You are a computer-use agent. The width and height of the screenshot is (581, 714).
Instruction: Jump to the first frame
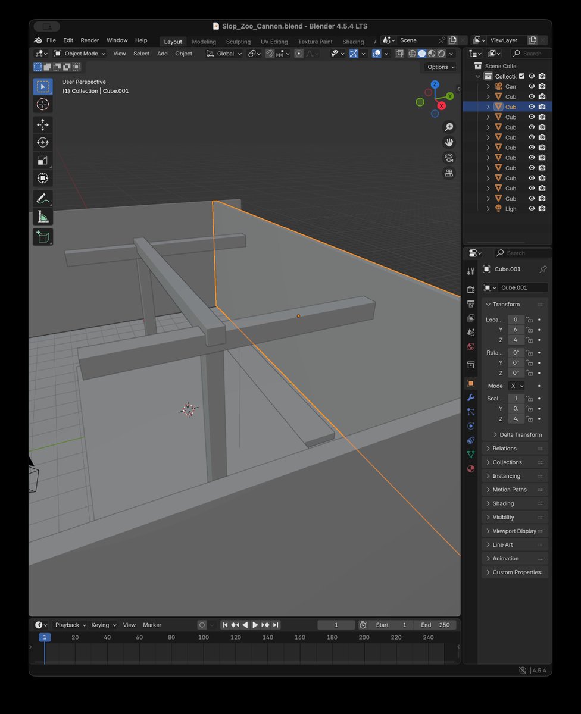click(224, 625)
